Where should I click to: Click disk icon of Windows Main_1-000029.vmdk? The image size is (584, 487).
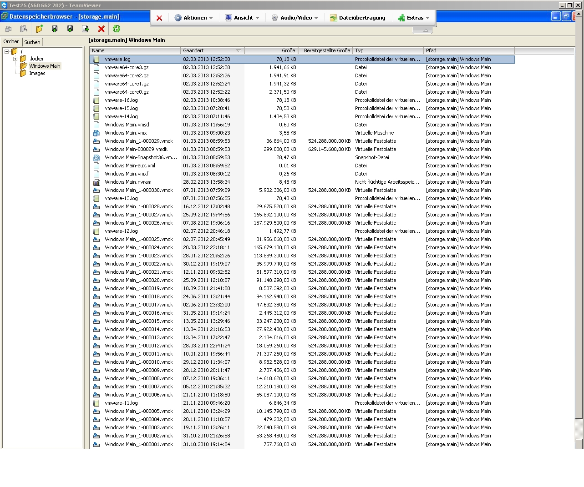(x=96, y=141)
